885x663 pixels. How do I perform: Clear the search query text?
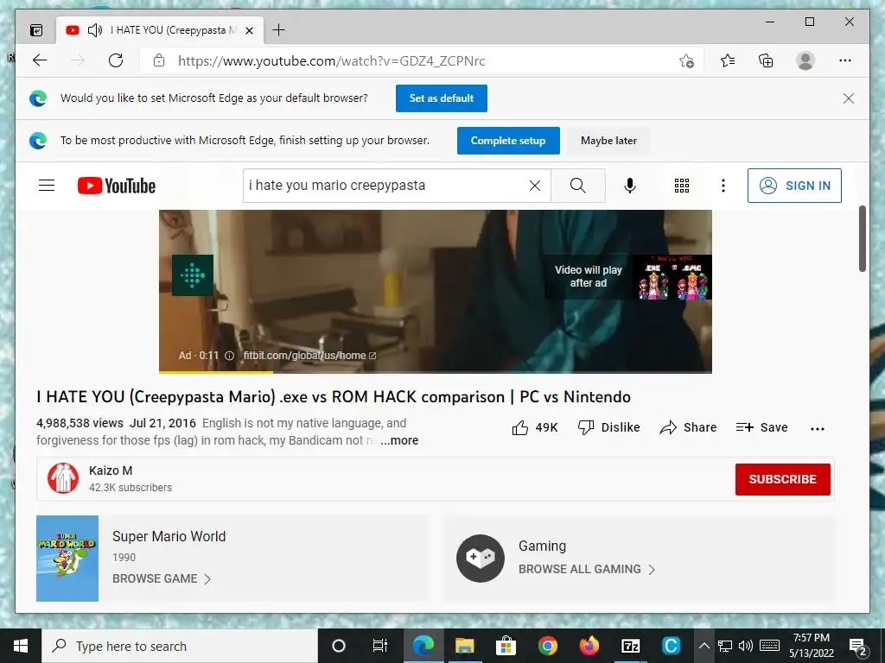coord(535,186)
